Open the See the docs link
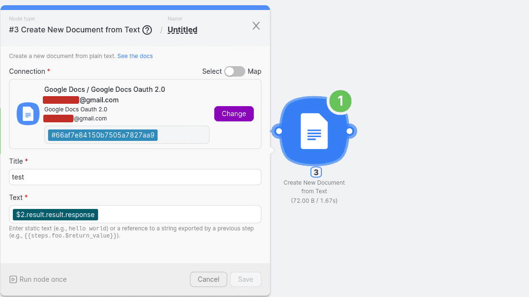 [135, 56]
